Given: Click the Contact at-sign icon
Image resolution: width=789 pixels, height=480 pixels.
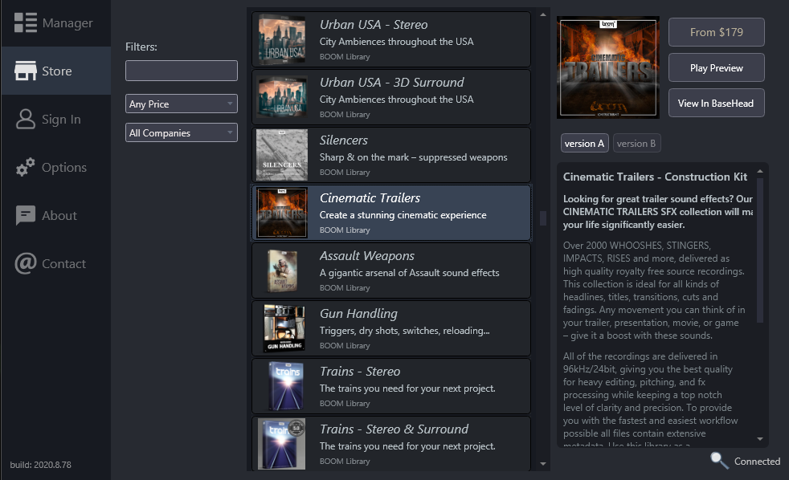Looking at the screenshot, I should [25, 263].
